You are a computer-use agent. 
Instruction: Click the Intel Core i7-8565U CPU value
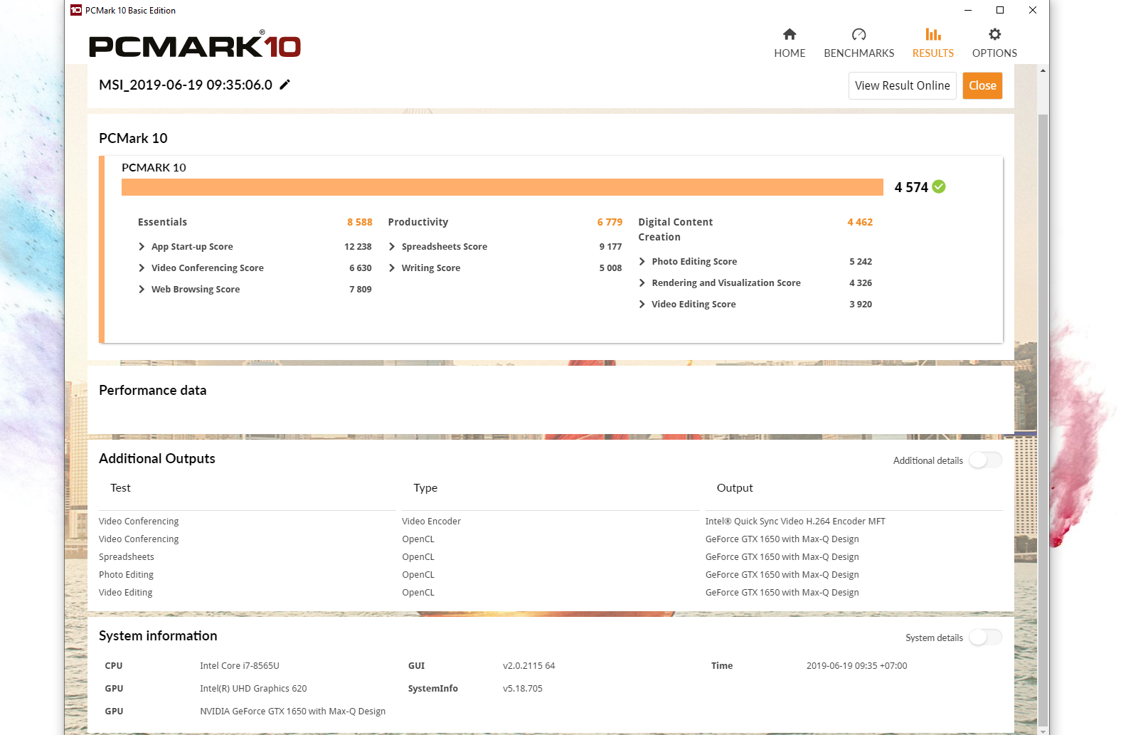pos(240,666)
